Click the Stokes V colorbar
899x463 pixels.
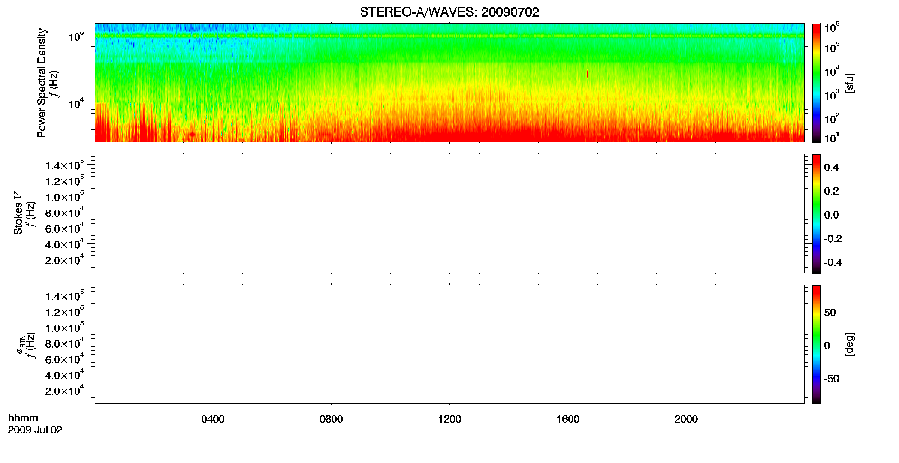(816, 213)
